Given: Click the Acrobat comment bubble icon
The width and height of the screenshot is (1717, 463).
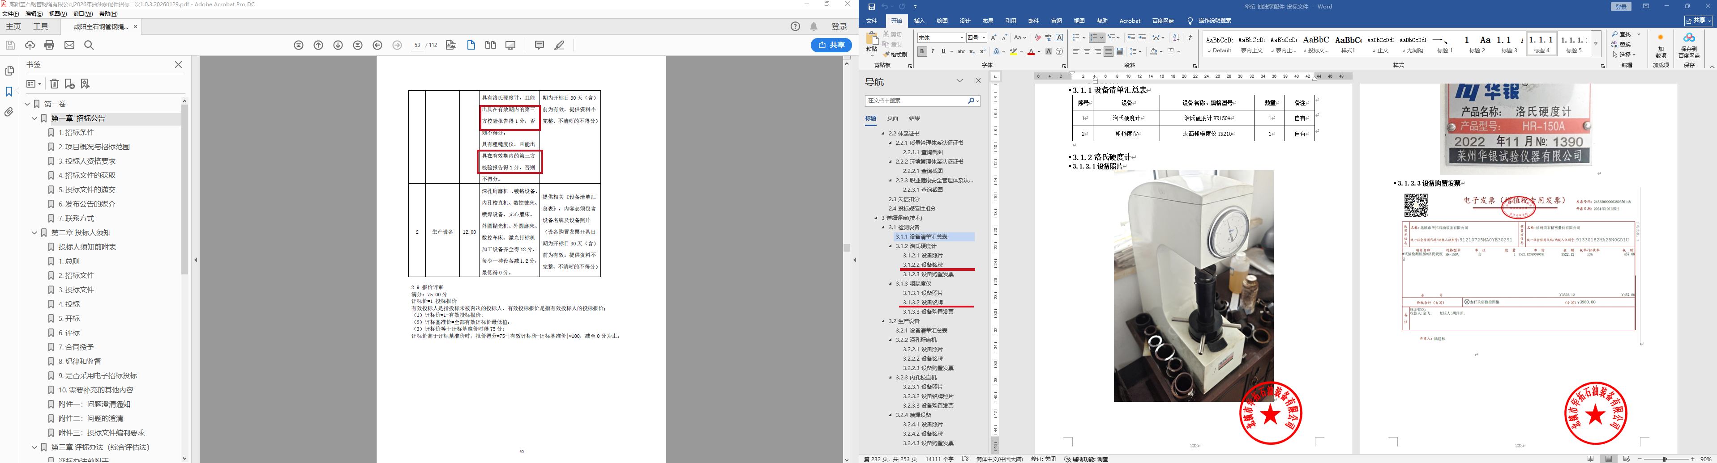Looking at the screenshot, I should coord(539,45).
